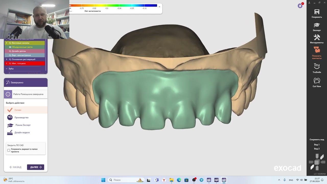327x184 pixels.
Task: Open Telegram from the taskbar
Action: (201, 180)
